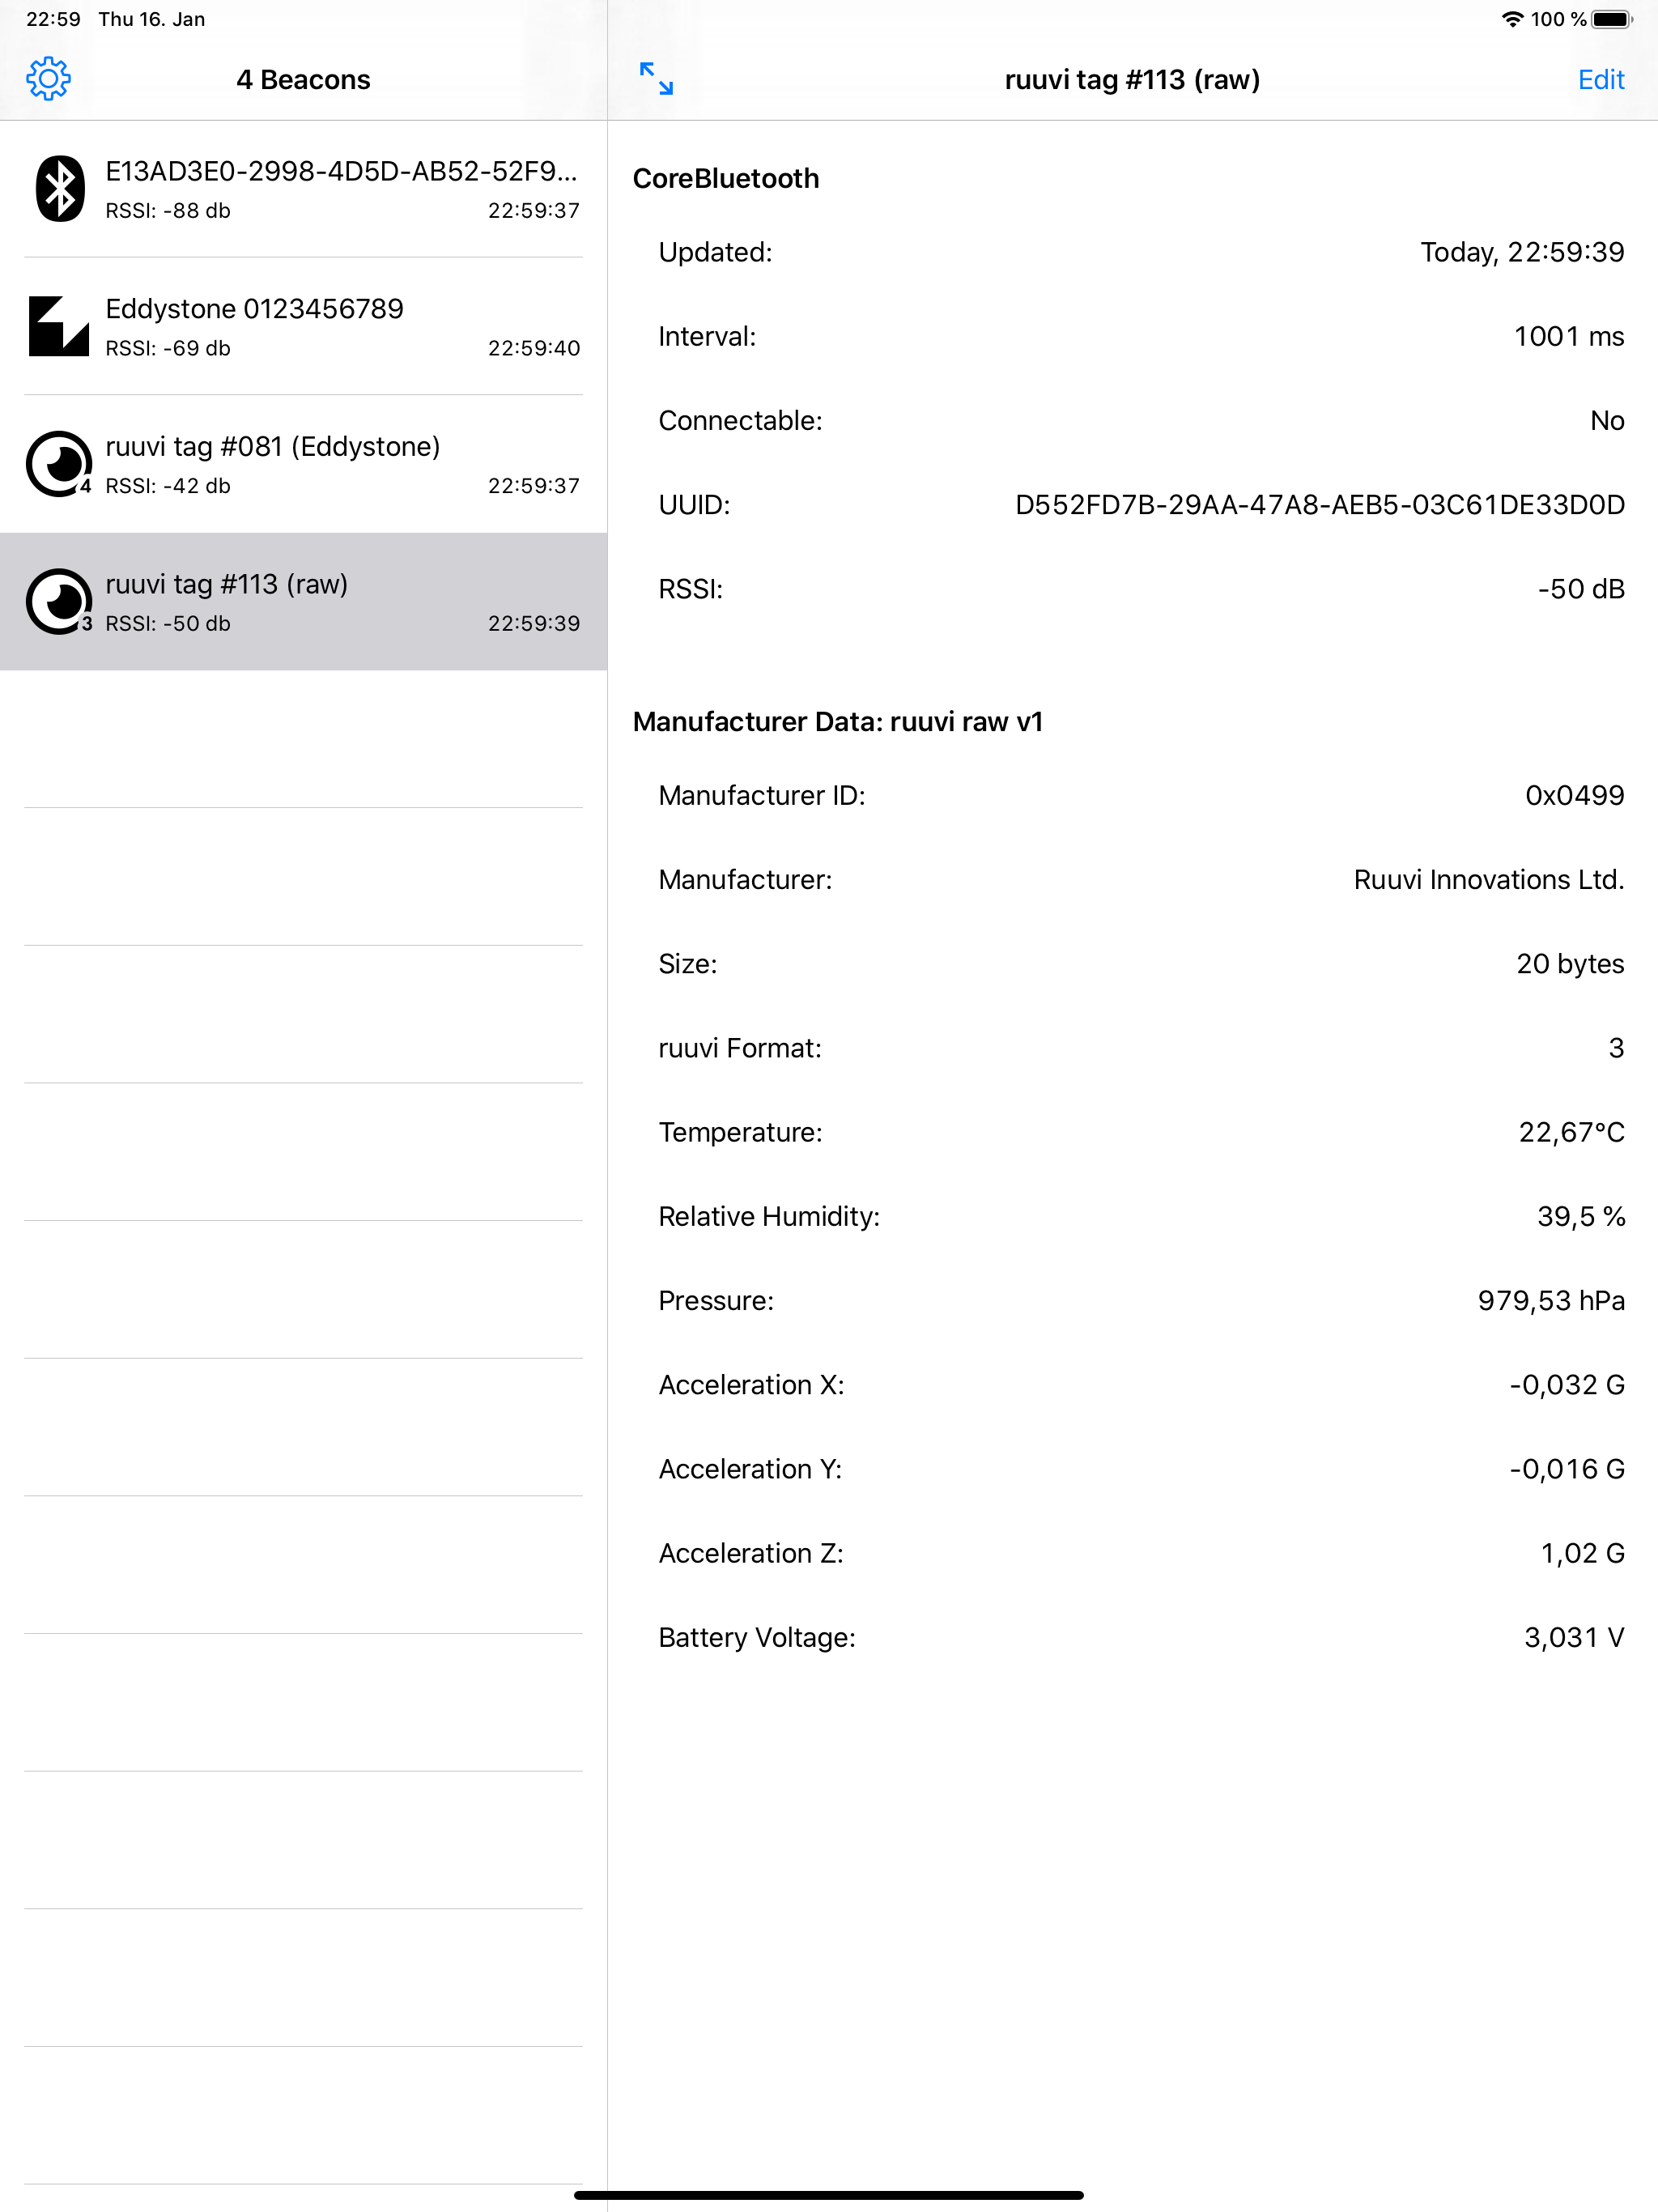The image size is (1658, 2212).
Task: Tap the Bluetooth icon of the E13AD3E0 beacon
Action: [60, 189]
